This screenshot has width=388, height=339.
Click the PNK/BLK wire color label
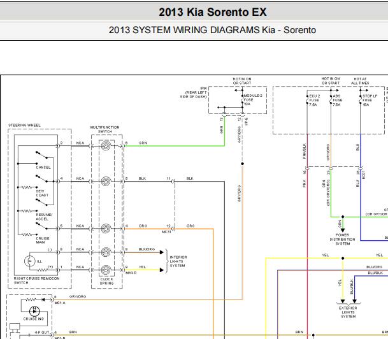click(305, 151)
